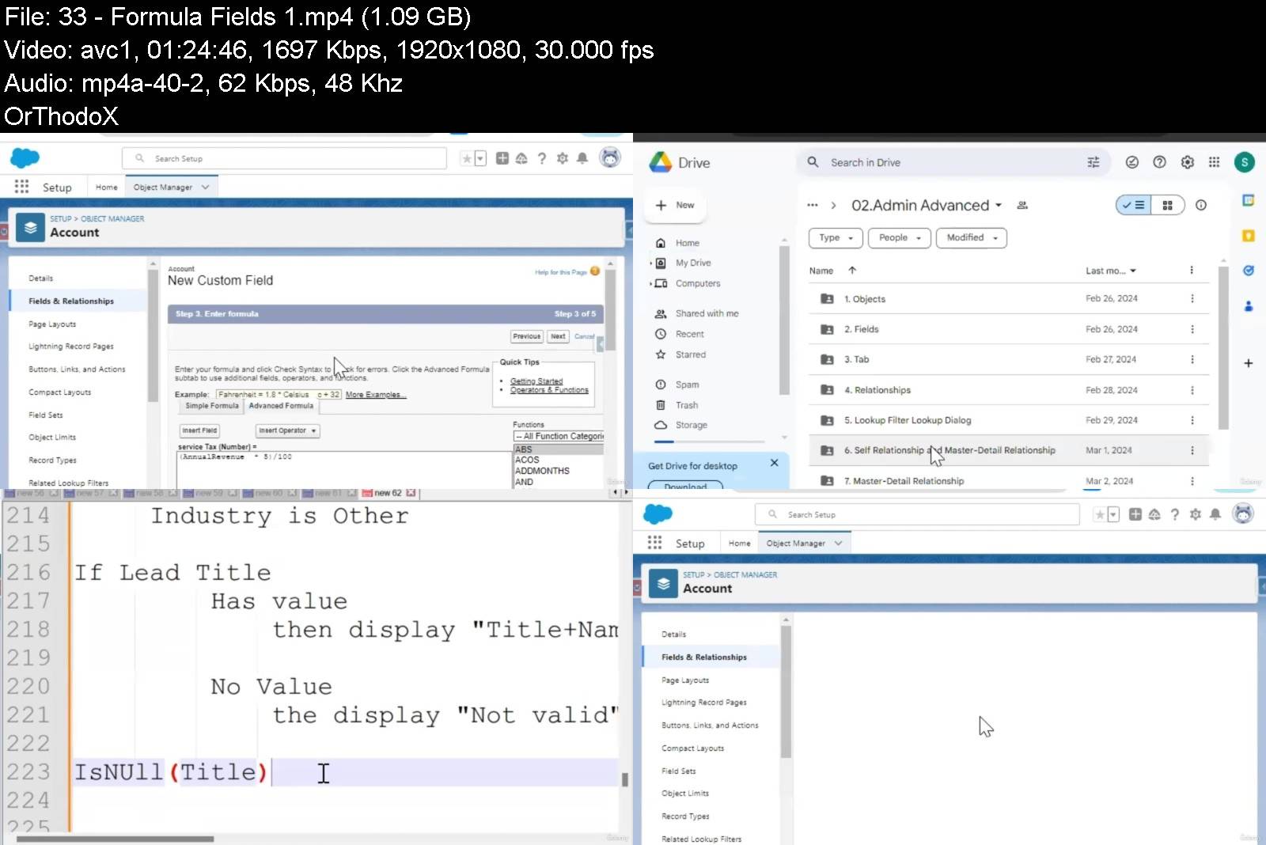This screenshot has width=1266, height=845.
Task: Click the question mark help in lower Salesforce window
Action: coord(1175,514)
